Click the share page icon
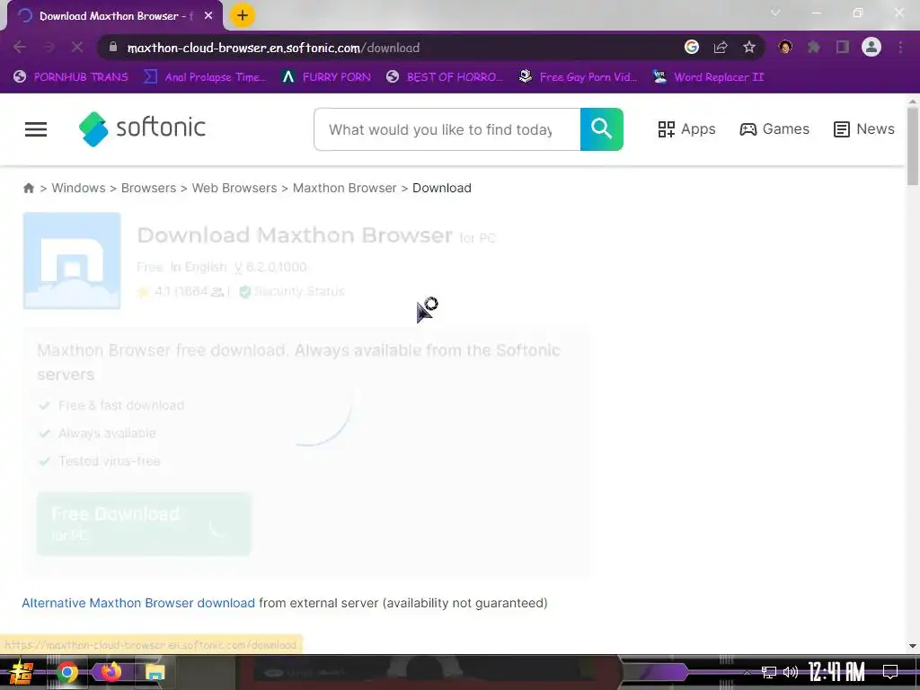 pyautogui.click(x=721, y=48)
